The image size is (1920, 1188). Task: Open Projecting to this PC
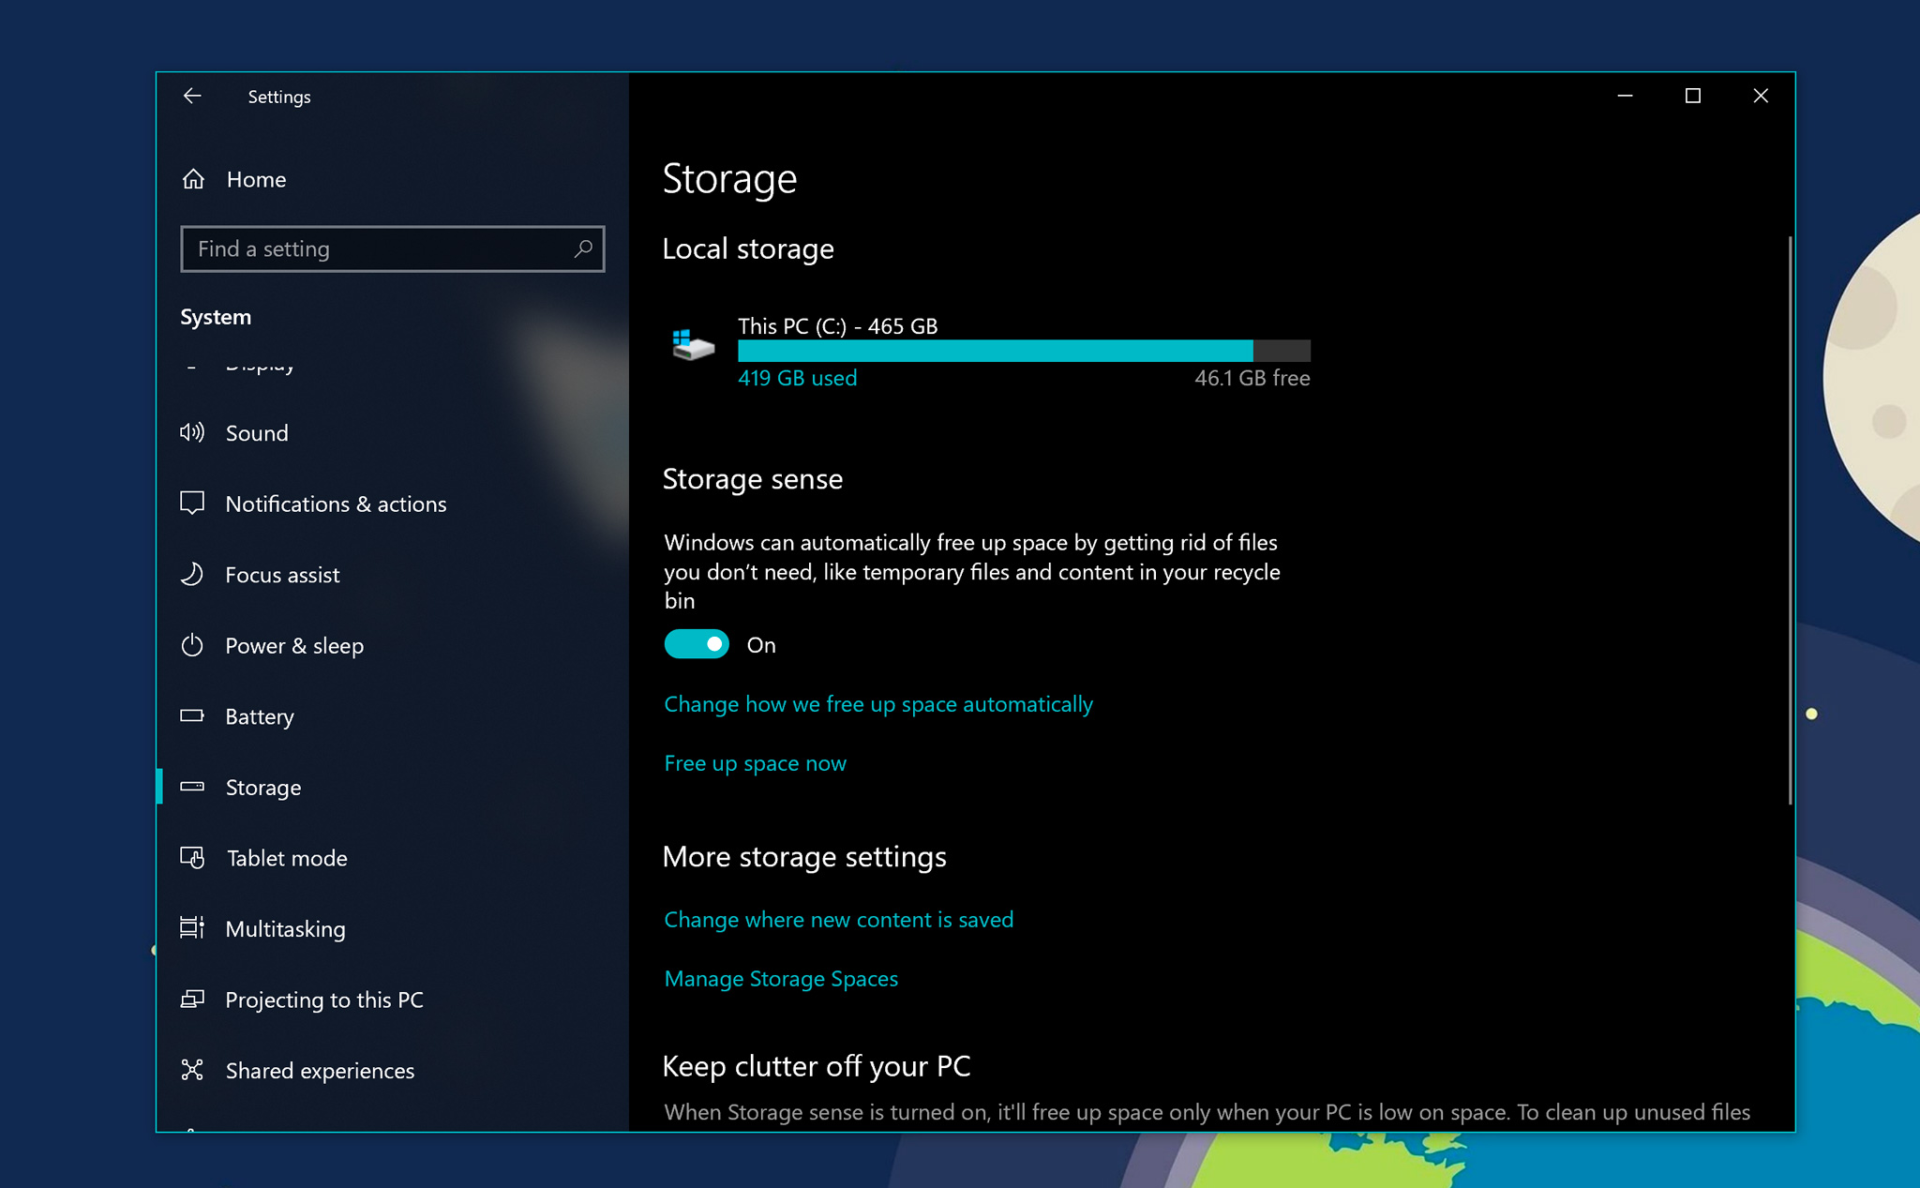(393, 1000)
